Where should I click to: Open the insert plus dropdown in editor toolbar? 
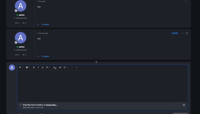click(x=28, y=67)
